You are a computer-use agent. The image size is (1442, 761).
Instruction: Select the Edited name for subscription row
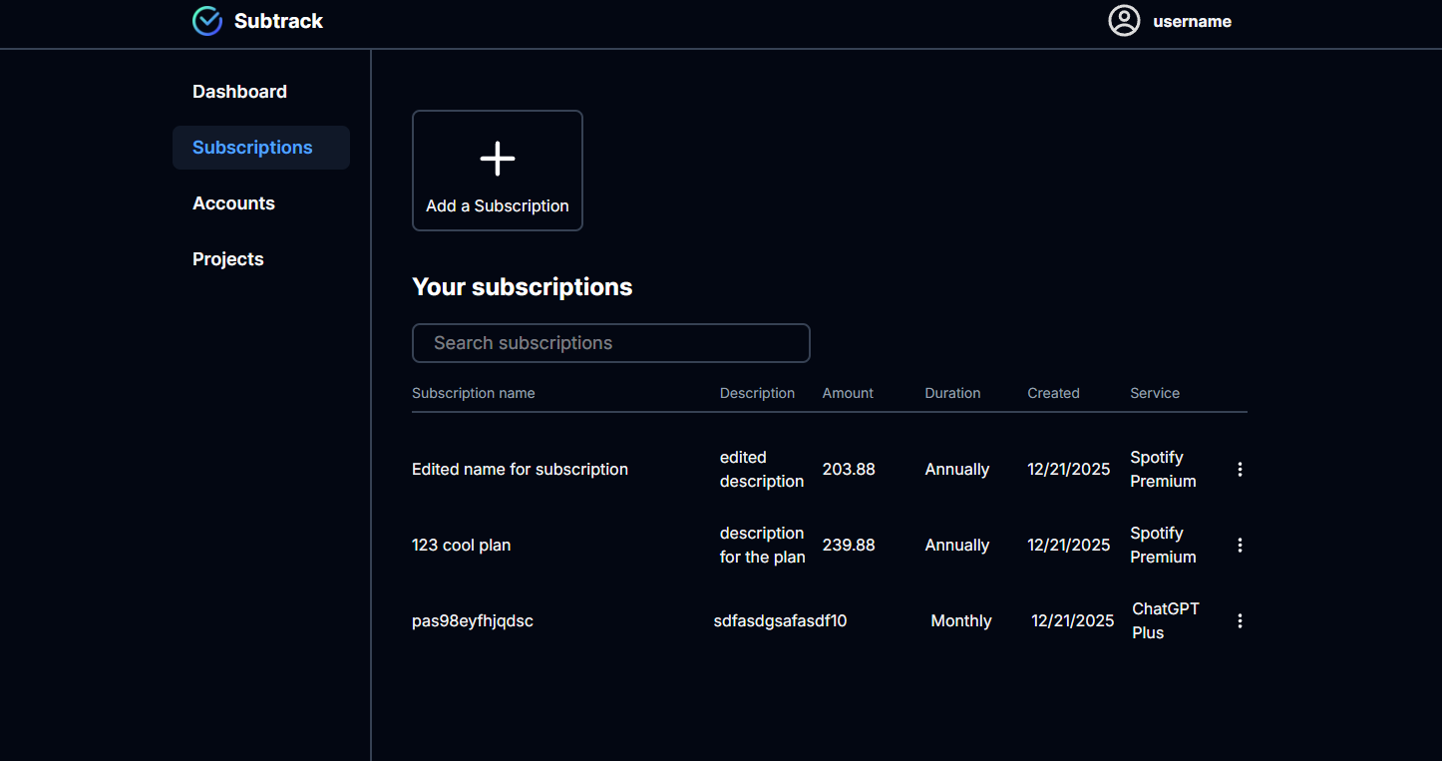tap(520, 470)
